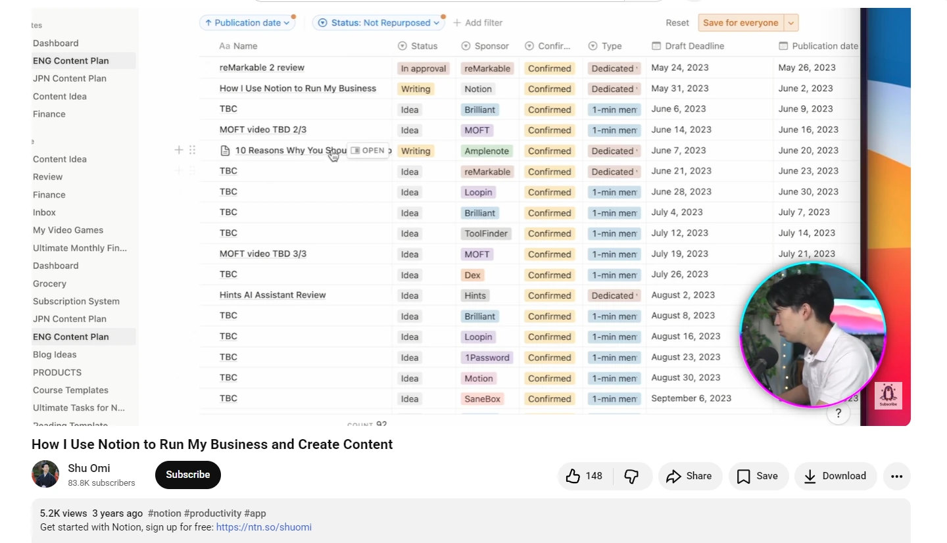The image size is (947, 543).
Task: Click the thumbs-up like icon
Action: point(573,476)
